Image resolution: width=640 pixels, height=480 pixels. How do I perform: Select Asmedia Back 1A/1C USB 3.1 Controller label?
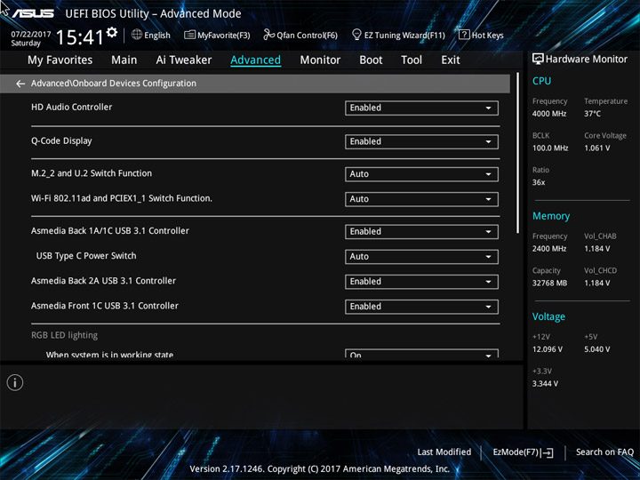pyautogui.click(x=110, y=230)
